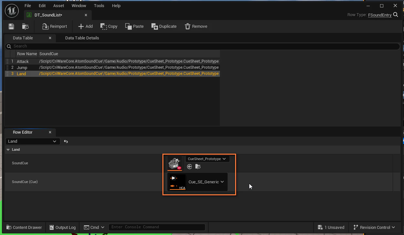This screenshot has height=235, width=404.
Task: Click the SoundCue path cell in the Jump row
Action: pos(129,67)
